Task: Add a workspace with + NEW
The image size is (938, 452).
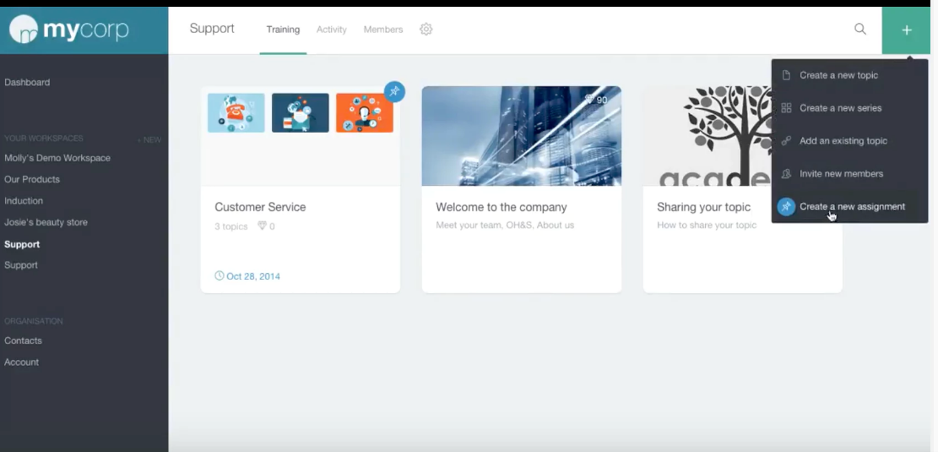Action: coord(149,139)
